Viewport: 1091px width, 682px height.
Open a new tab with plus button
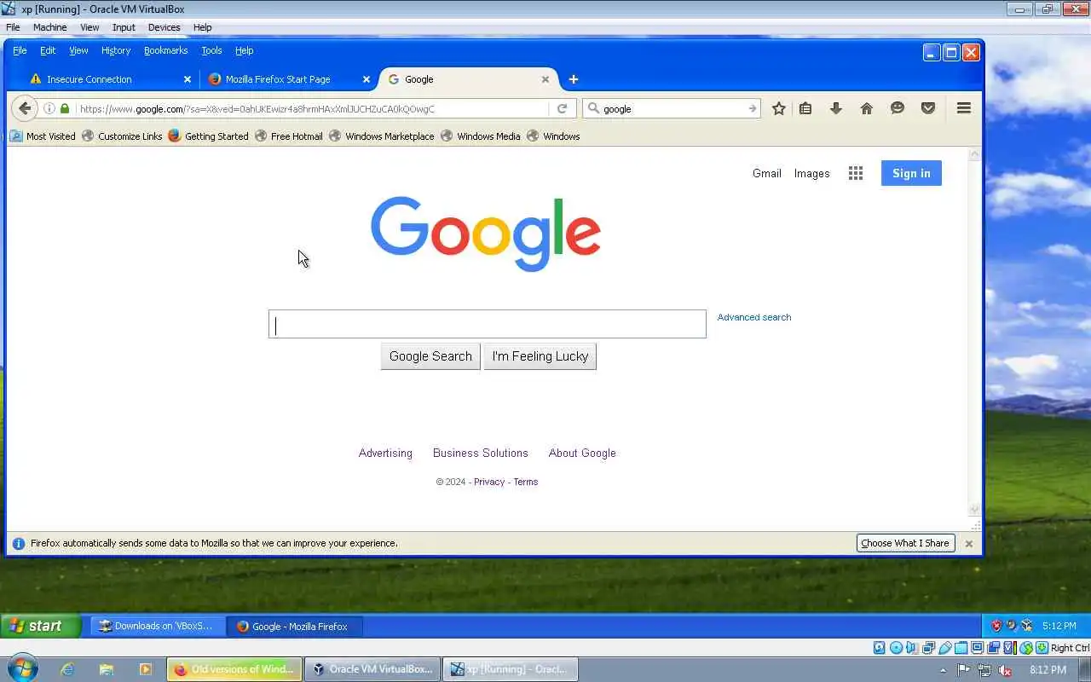click(x=574, y=79)
